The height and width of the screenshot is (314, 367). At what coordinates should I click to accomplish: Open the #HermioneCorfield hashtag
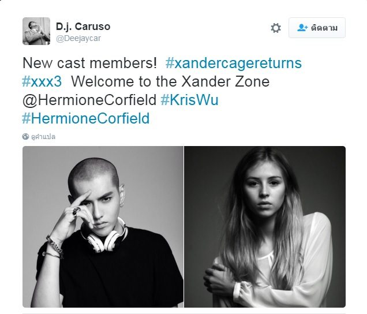[x=86, y=118]
